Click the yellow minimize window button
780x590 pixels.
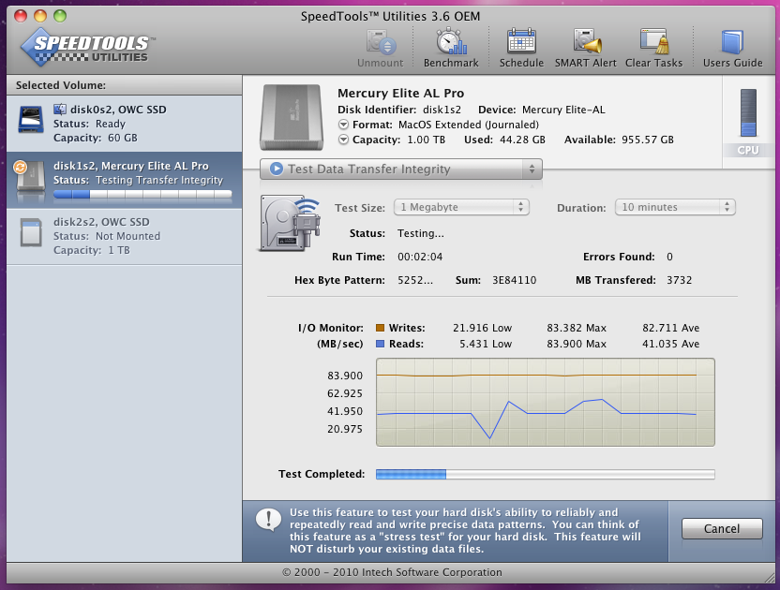(x=40, y=16)
